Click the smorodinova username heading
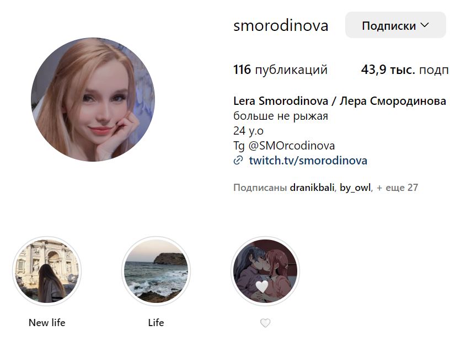This screenshot has width=450, height=341. coord(281,25)
